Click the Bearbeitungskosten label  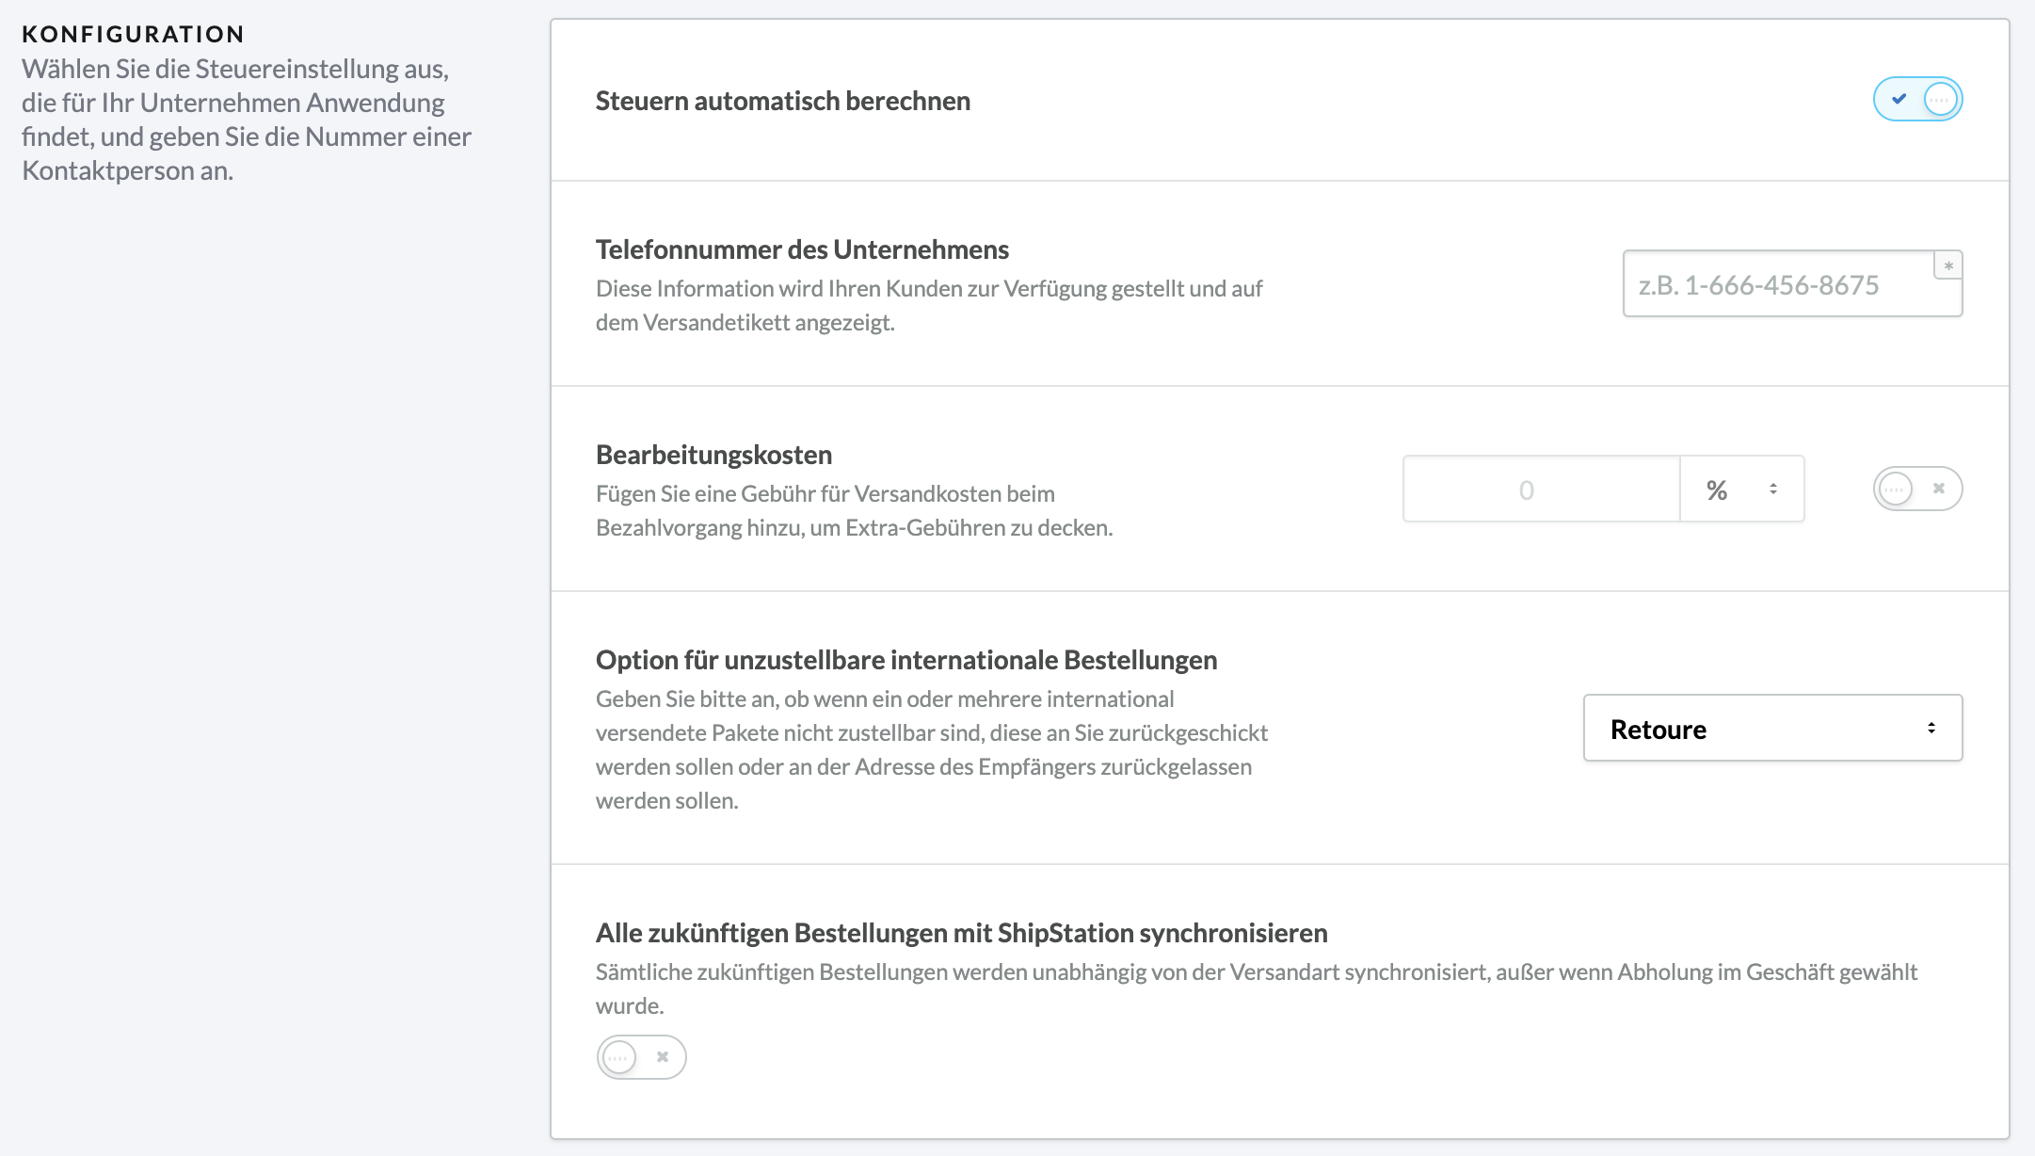click(x=713, y=455)
